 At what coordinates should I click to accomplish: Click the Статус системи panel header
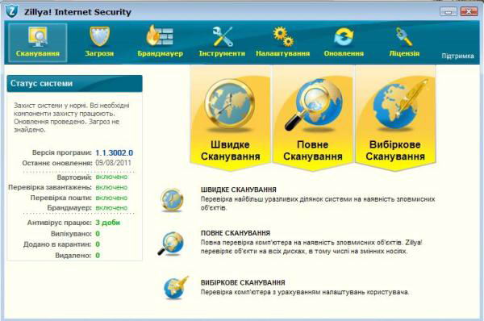click(74, 83)
